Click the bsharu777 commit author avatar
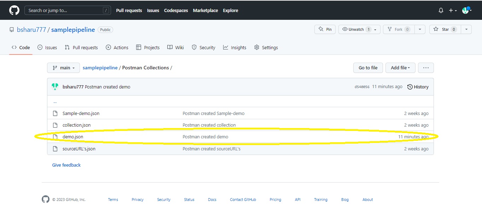The width and height of the screenshot is (482, 219). [55, 87]
